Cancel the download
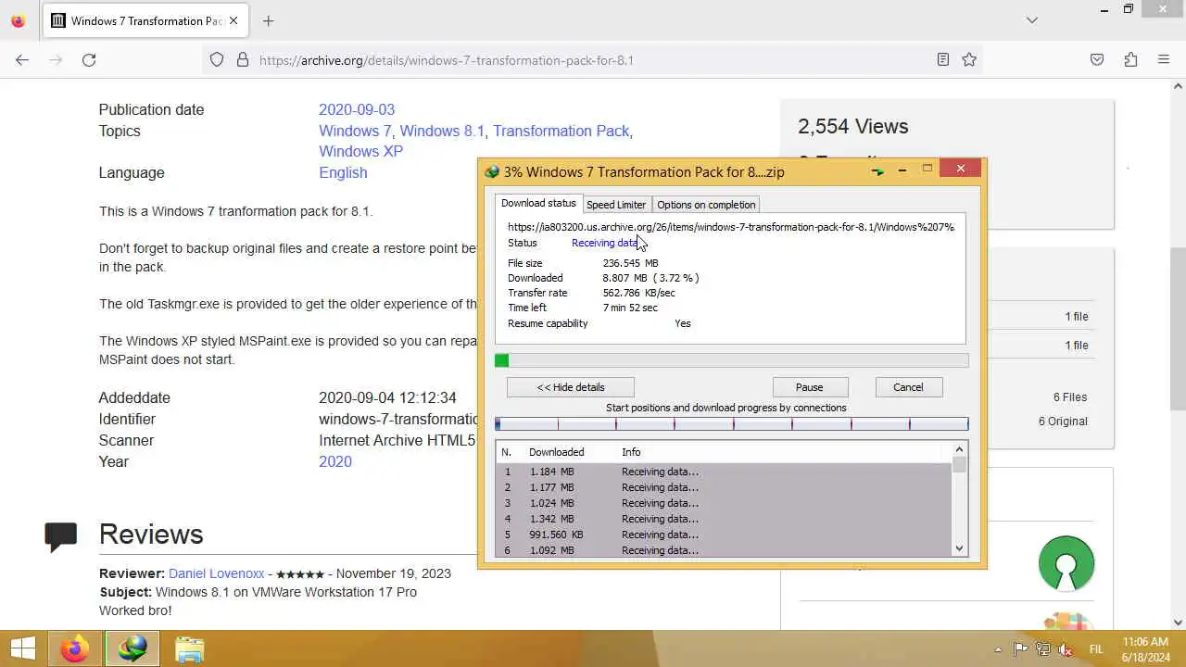1186x667 pixels. point(908,387)
